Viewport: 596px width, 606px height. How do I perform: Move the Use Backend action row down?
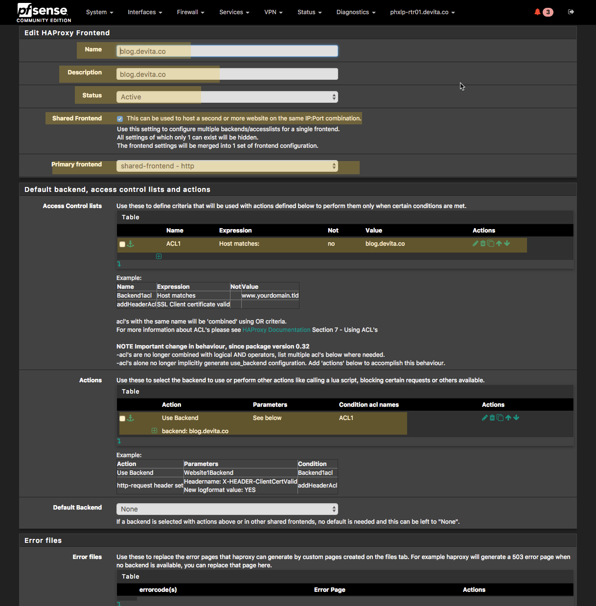tap(517, 418)
